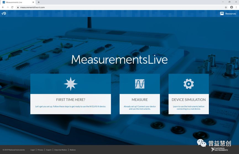Click the MeasurementsLive page heading
The image size is (239, 154).
[119, 60]
